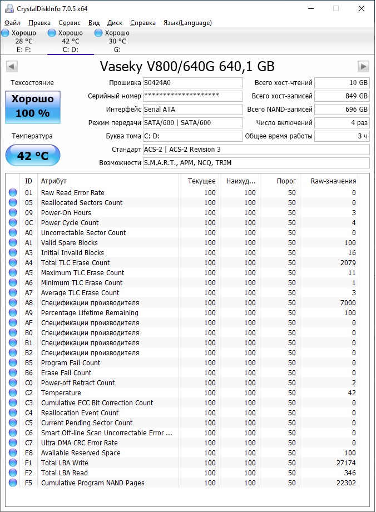Screen dimensions: 376x512
Task: Click the CrystalDiskInfo title bar app icon
Action: [x=9, y=8]
